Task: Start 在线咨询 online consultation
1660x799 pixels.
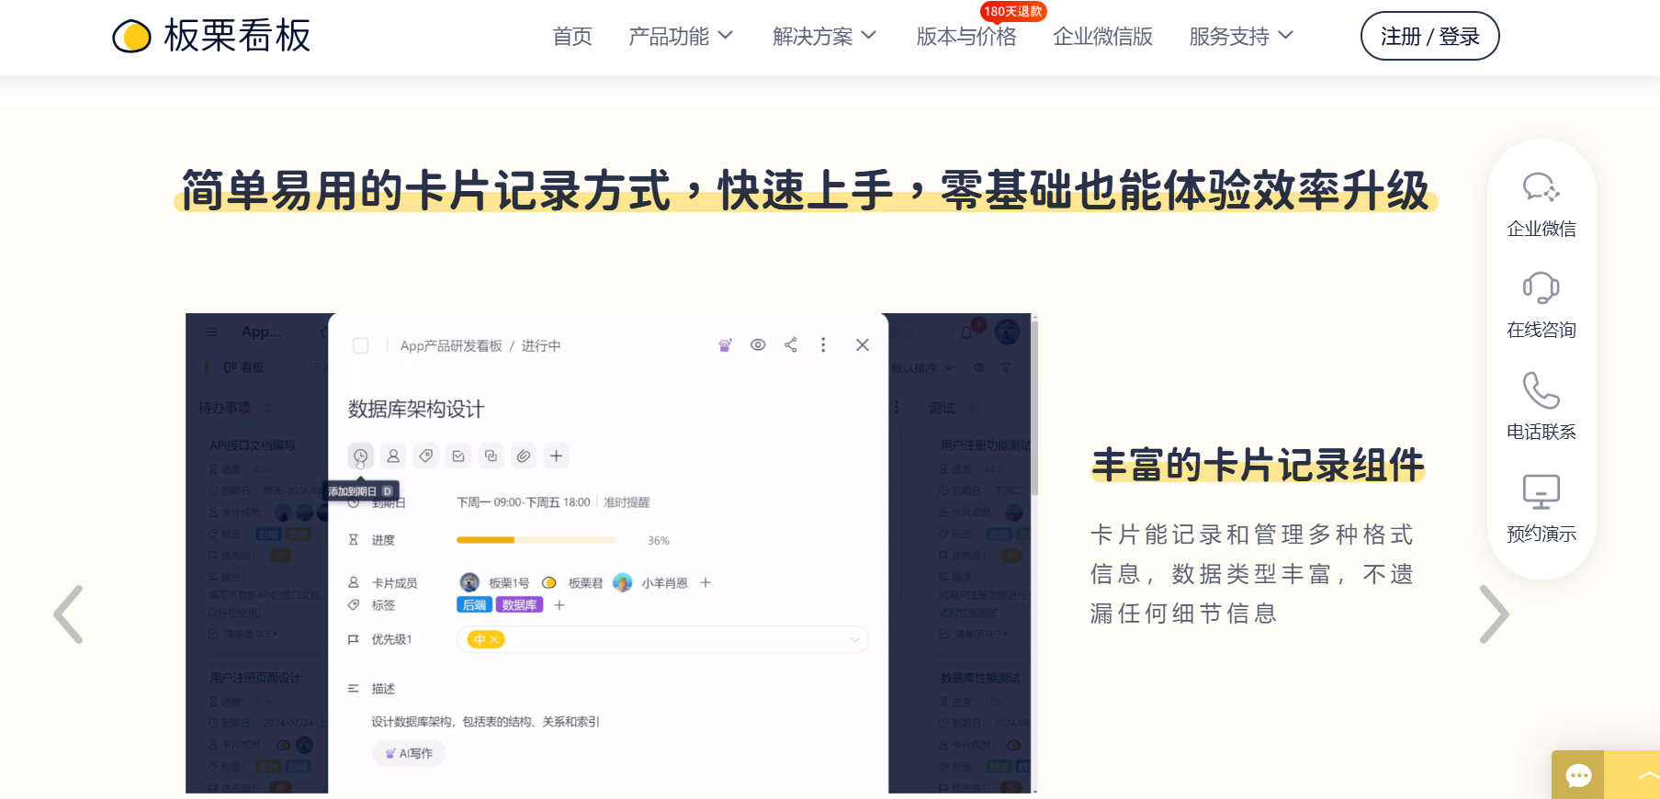Action: (1541, 306)
